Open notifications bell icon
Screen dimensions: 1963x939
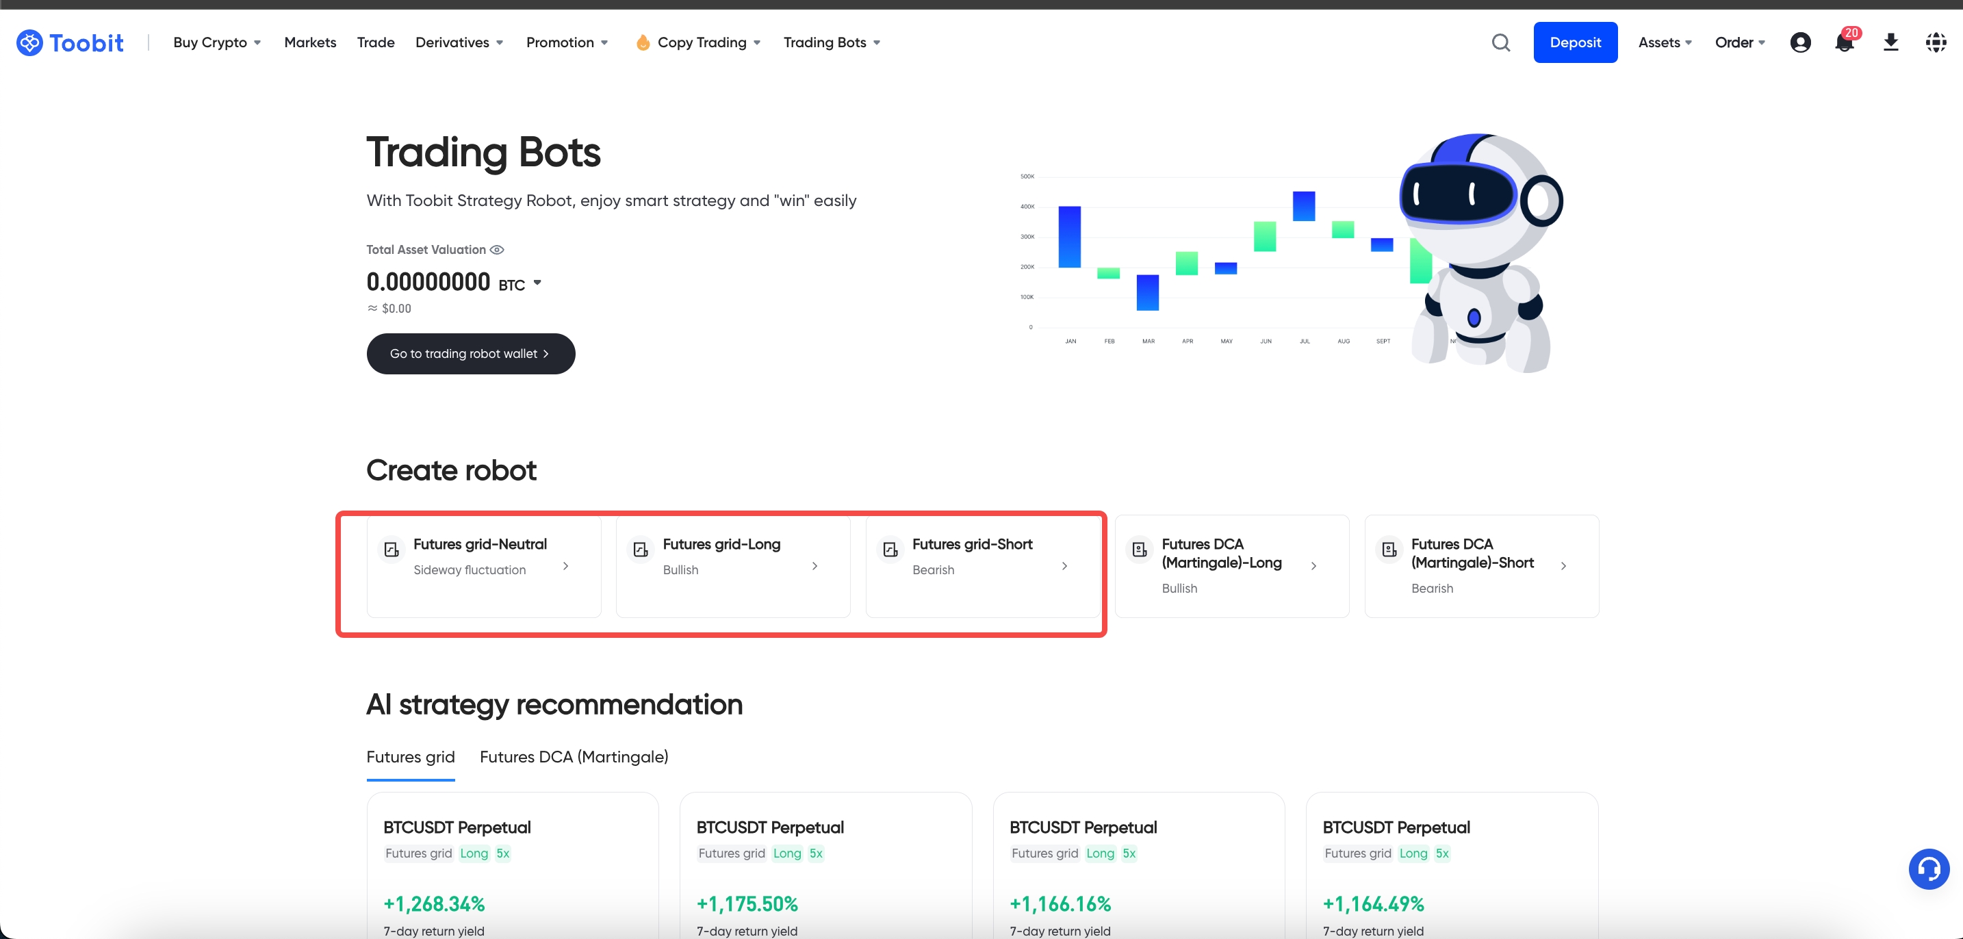(x=1844, y=42)
